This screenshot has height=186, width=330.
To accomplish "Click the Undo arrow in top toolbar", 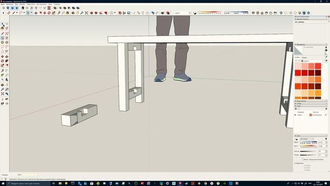I will tap(153, 13).
